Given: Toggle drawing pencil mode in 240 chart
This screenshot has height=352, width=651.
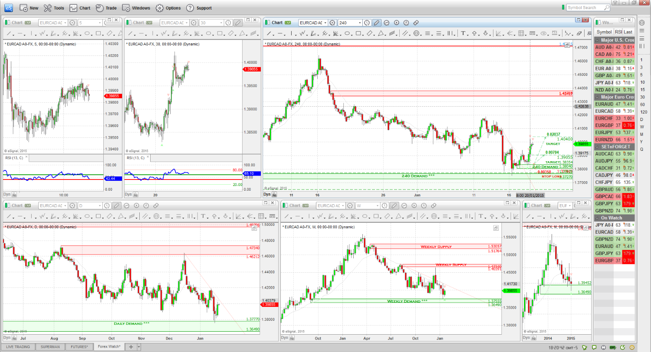Looking at the screenshot, I should (376, 23).
